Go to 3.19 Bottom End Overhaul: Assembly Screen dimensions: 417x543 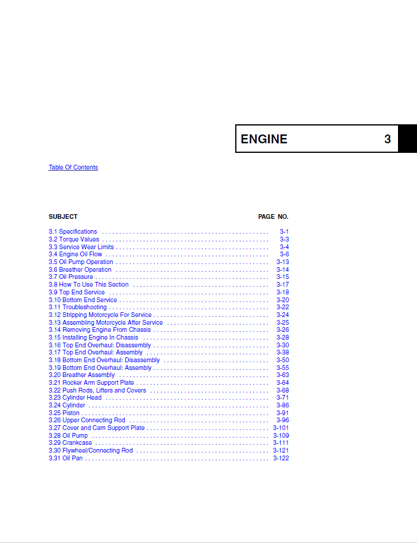pyautogui.click(x=100, y=368)
